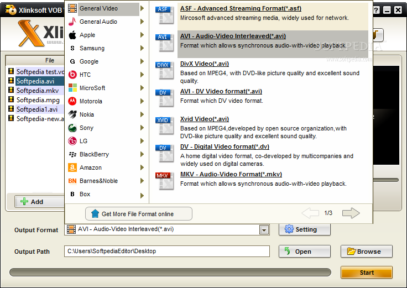Click the Sony Ericsson green icon
The image size is (407, 288).
tap(72, 128)
